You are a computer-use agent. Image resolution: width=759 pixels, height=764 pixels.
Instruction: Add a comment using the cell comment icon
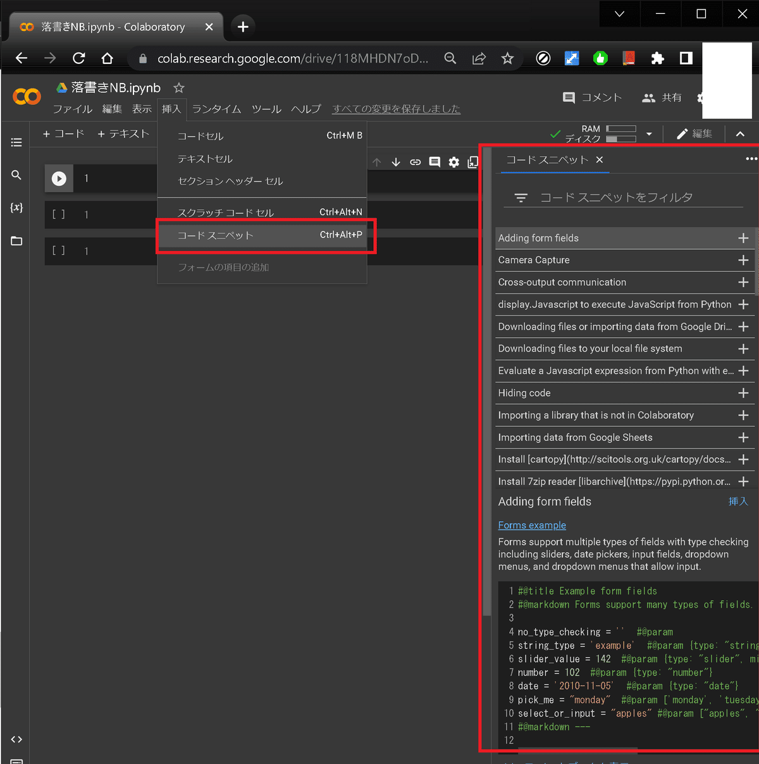click(x=434, y=162)
